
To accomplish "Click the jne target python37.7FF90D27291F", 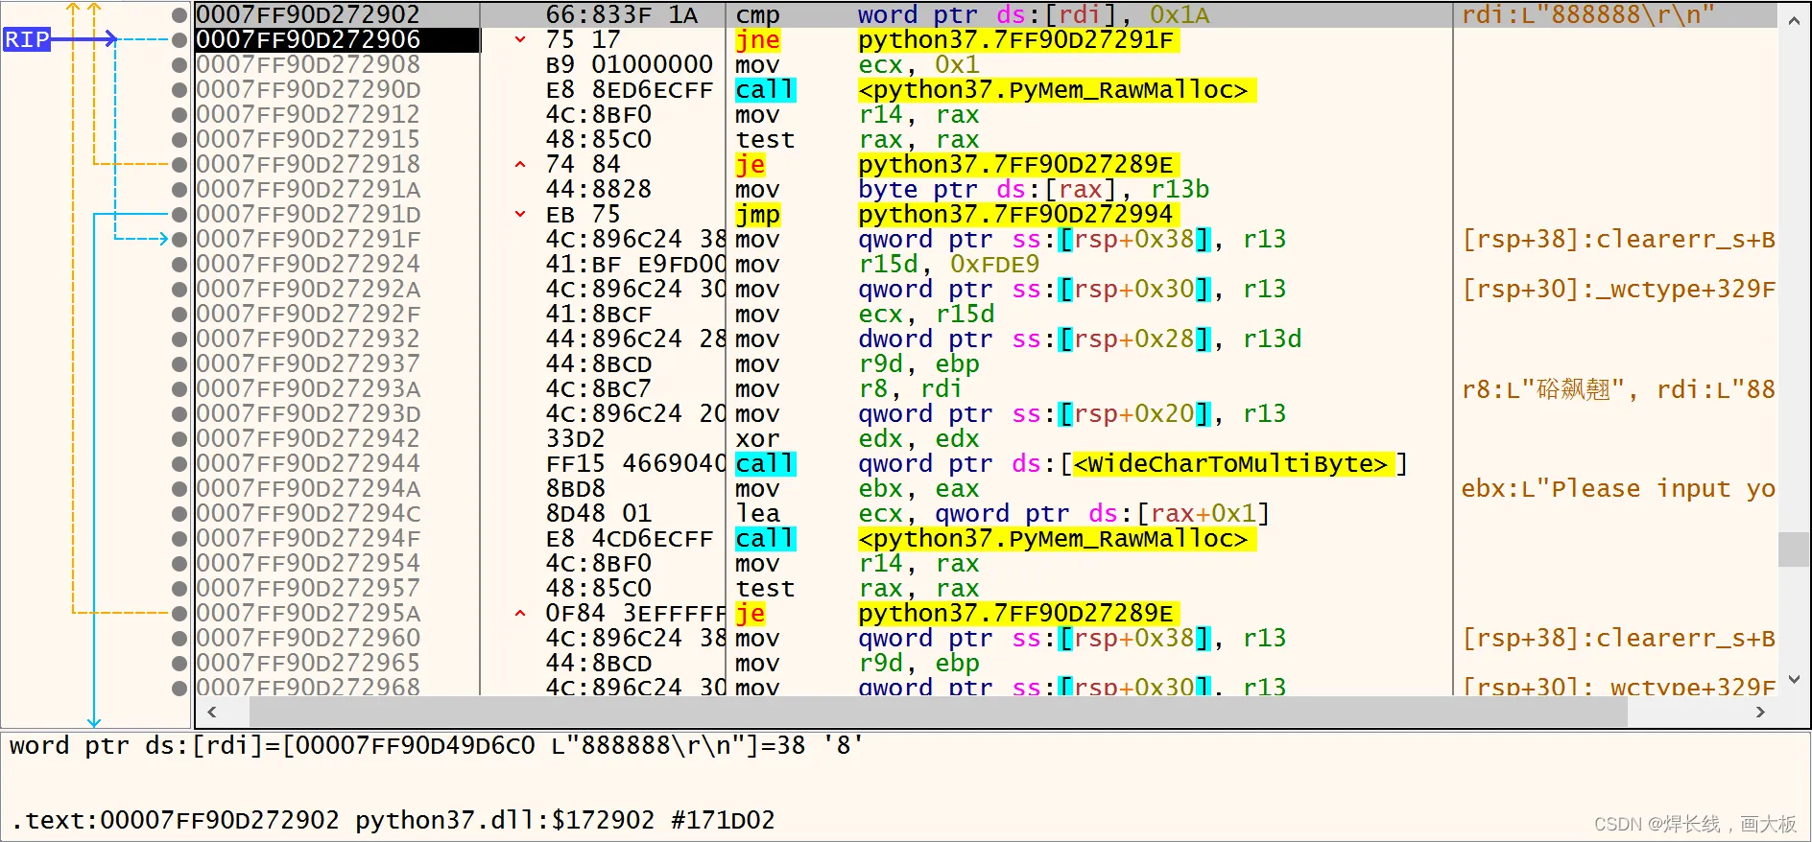I will click(x=1015, y=40).
